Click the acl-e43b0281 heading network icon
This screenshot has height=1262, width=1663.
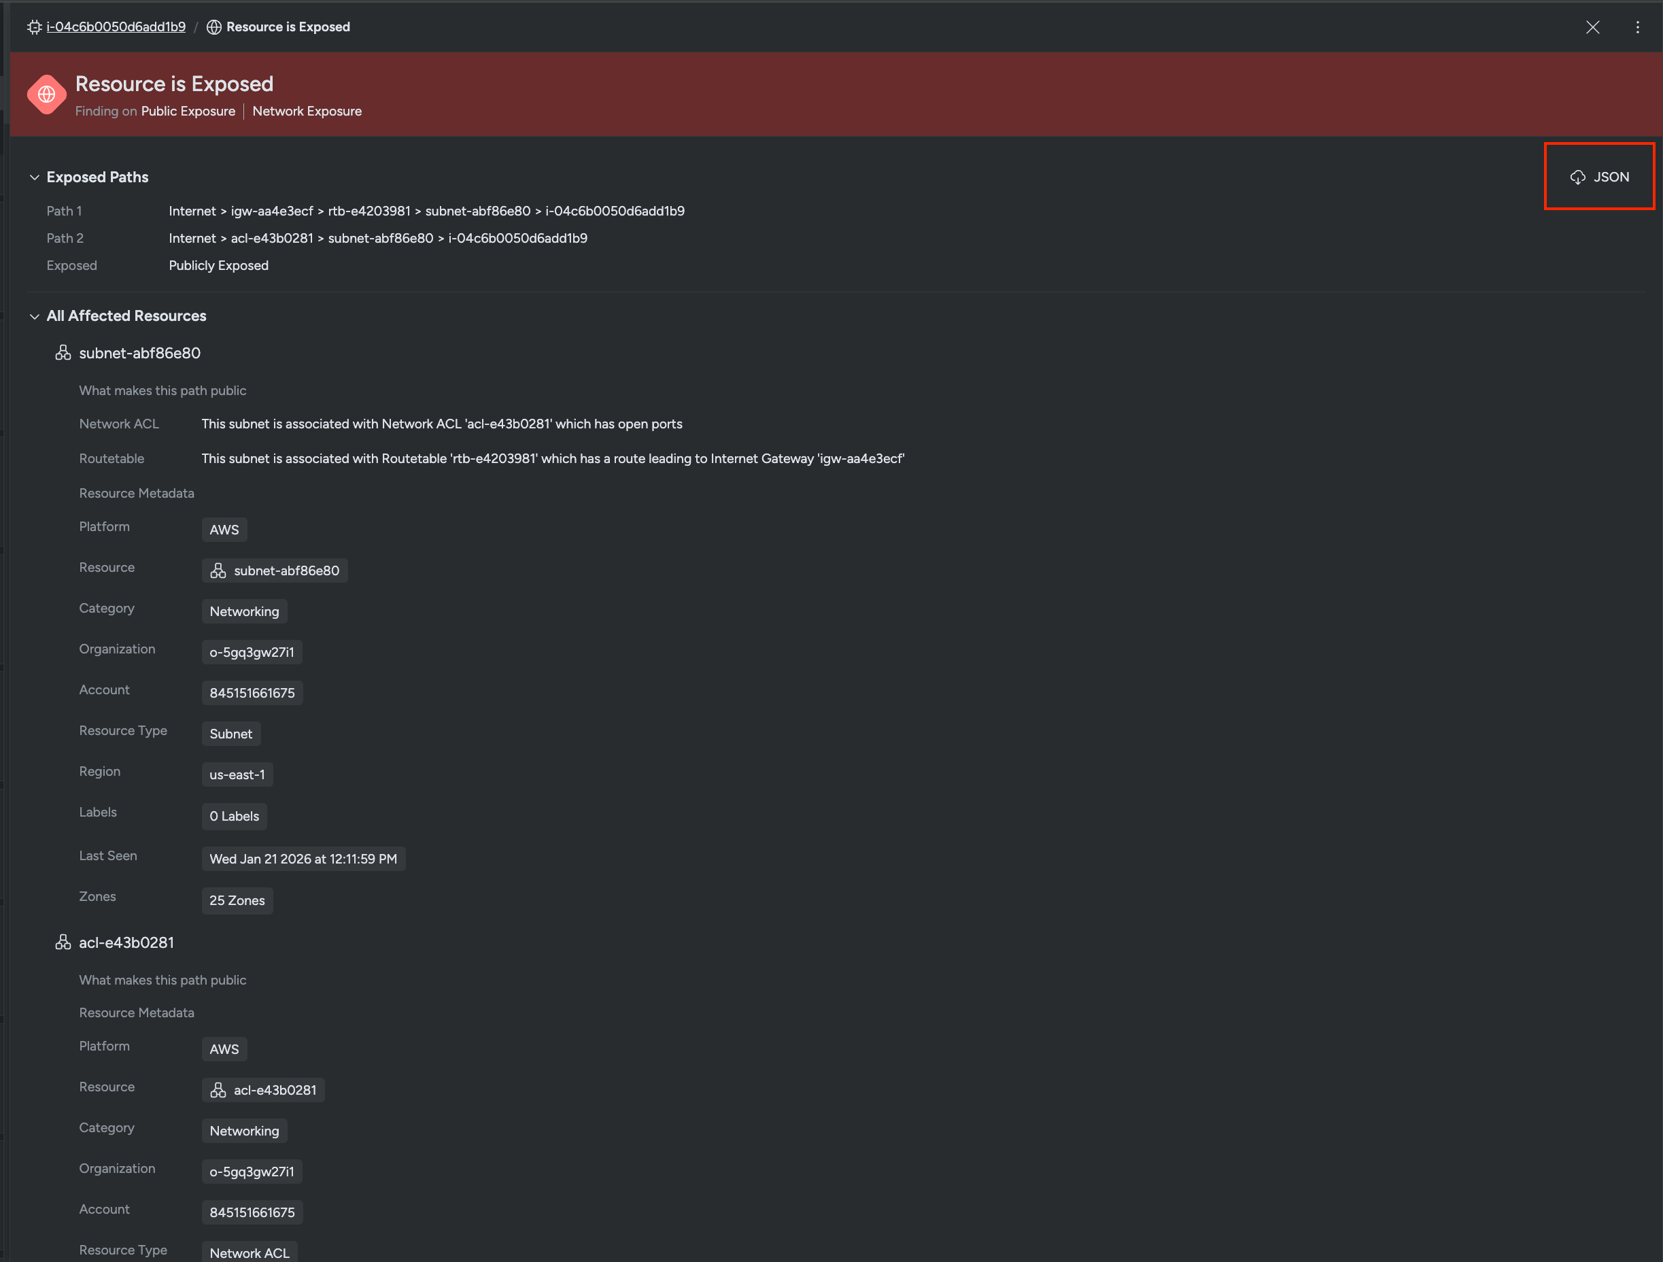point(63,942)
